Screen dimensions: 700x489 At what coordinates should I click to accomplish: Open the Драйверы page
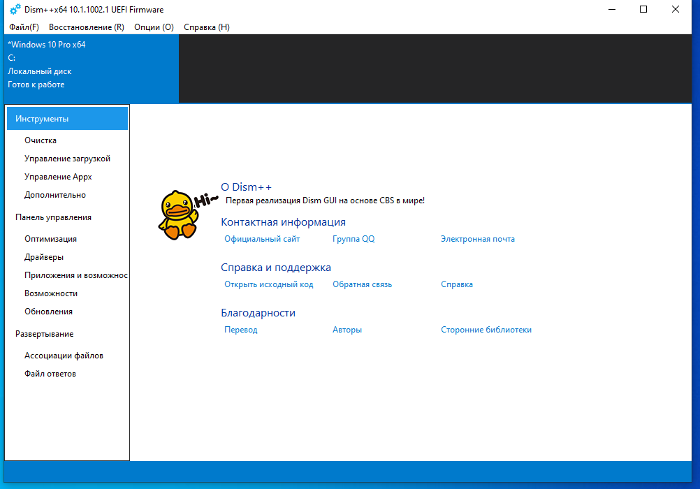coord(44,257)
